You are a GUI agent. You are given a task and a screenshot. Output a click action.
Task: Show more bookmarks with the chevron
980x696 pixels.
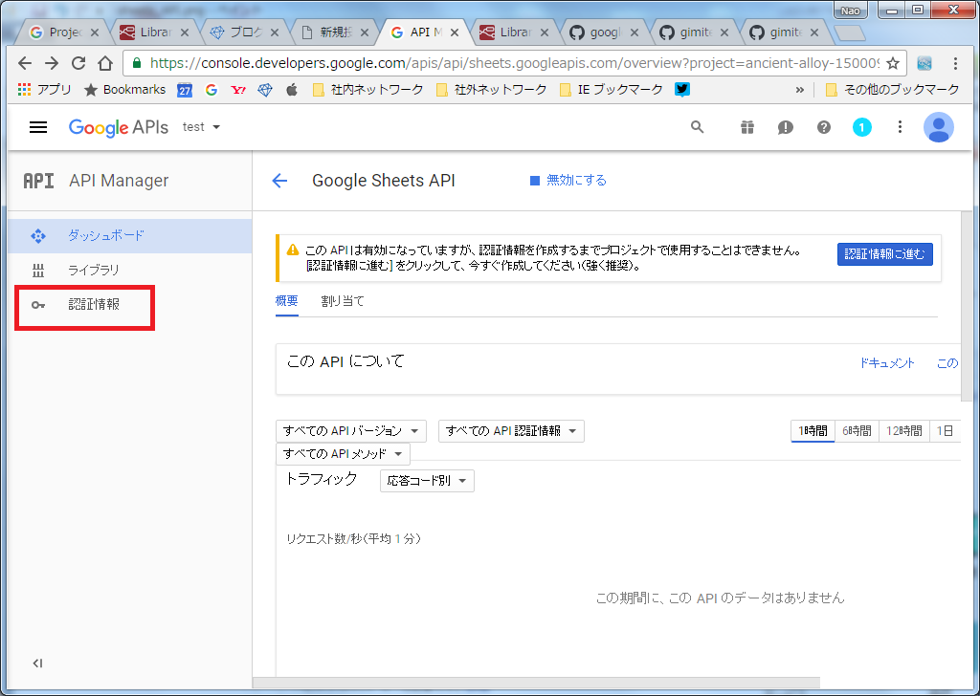pos(799,90)
